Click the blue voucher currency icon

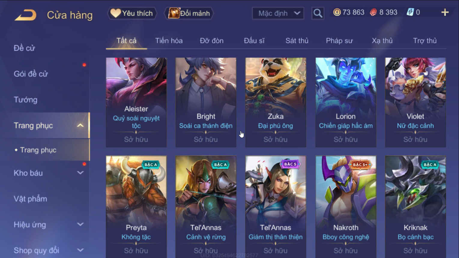point(410,12)
